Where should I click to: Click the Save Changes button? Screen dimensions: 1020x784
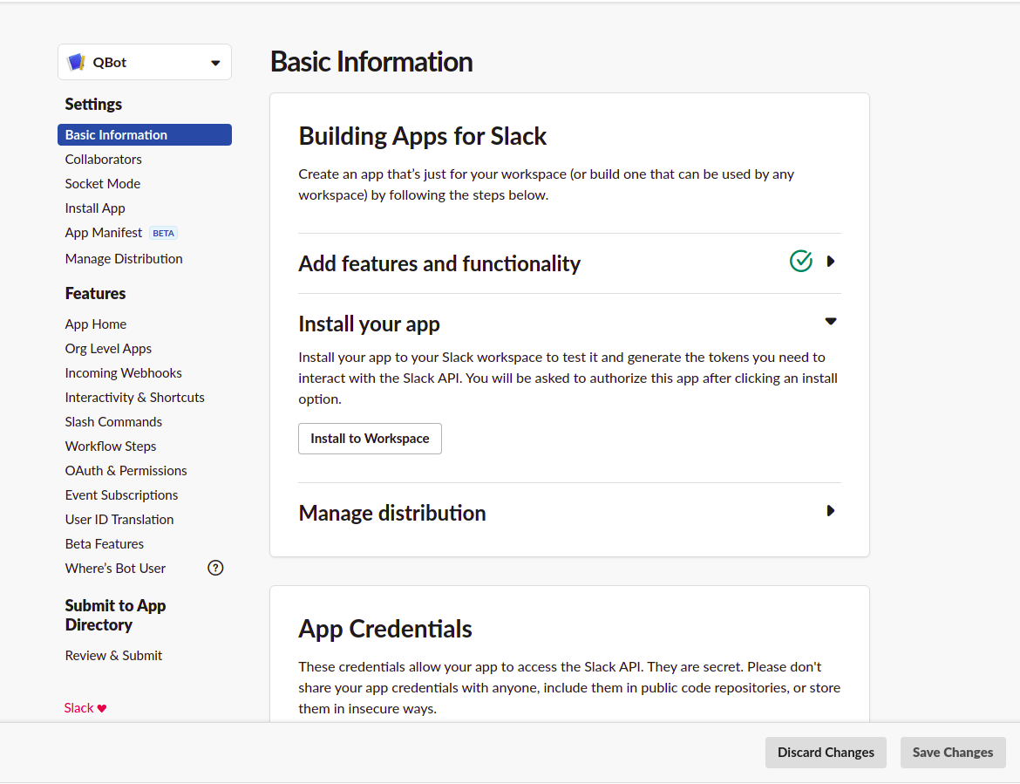point(953,752)
